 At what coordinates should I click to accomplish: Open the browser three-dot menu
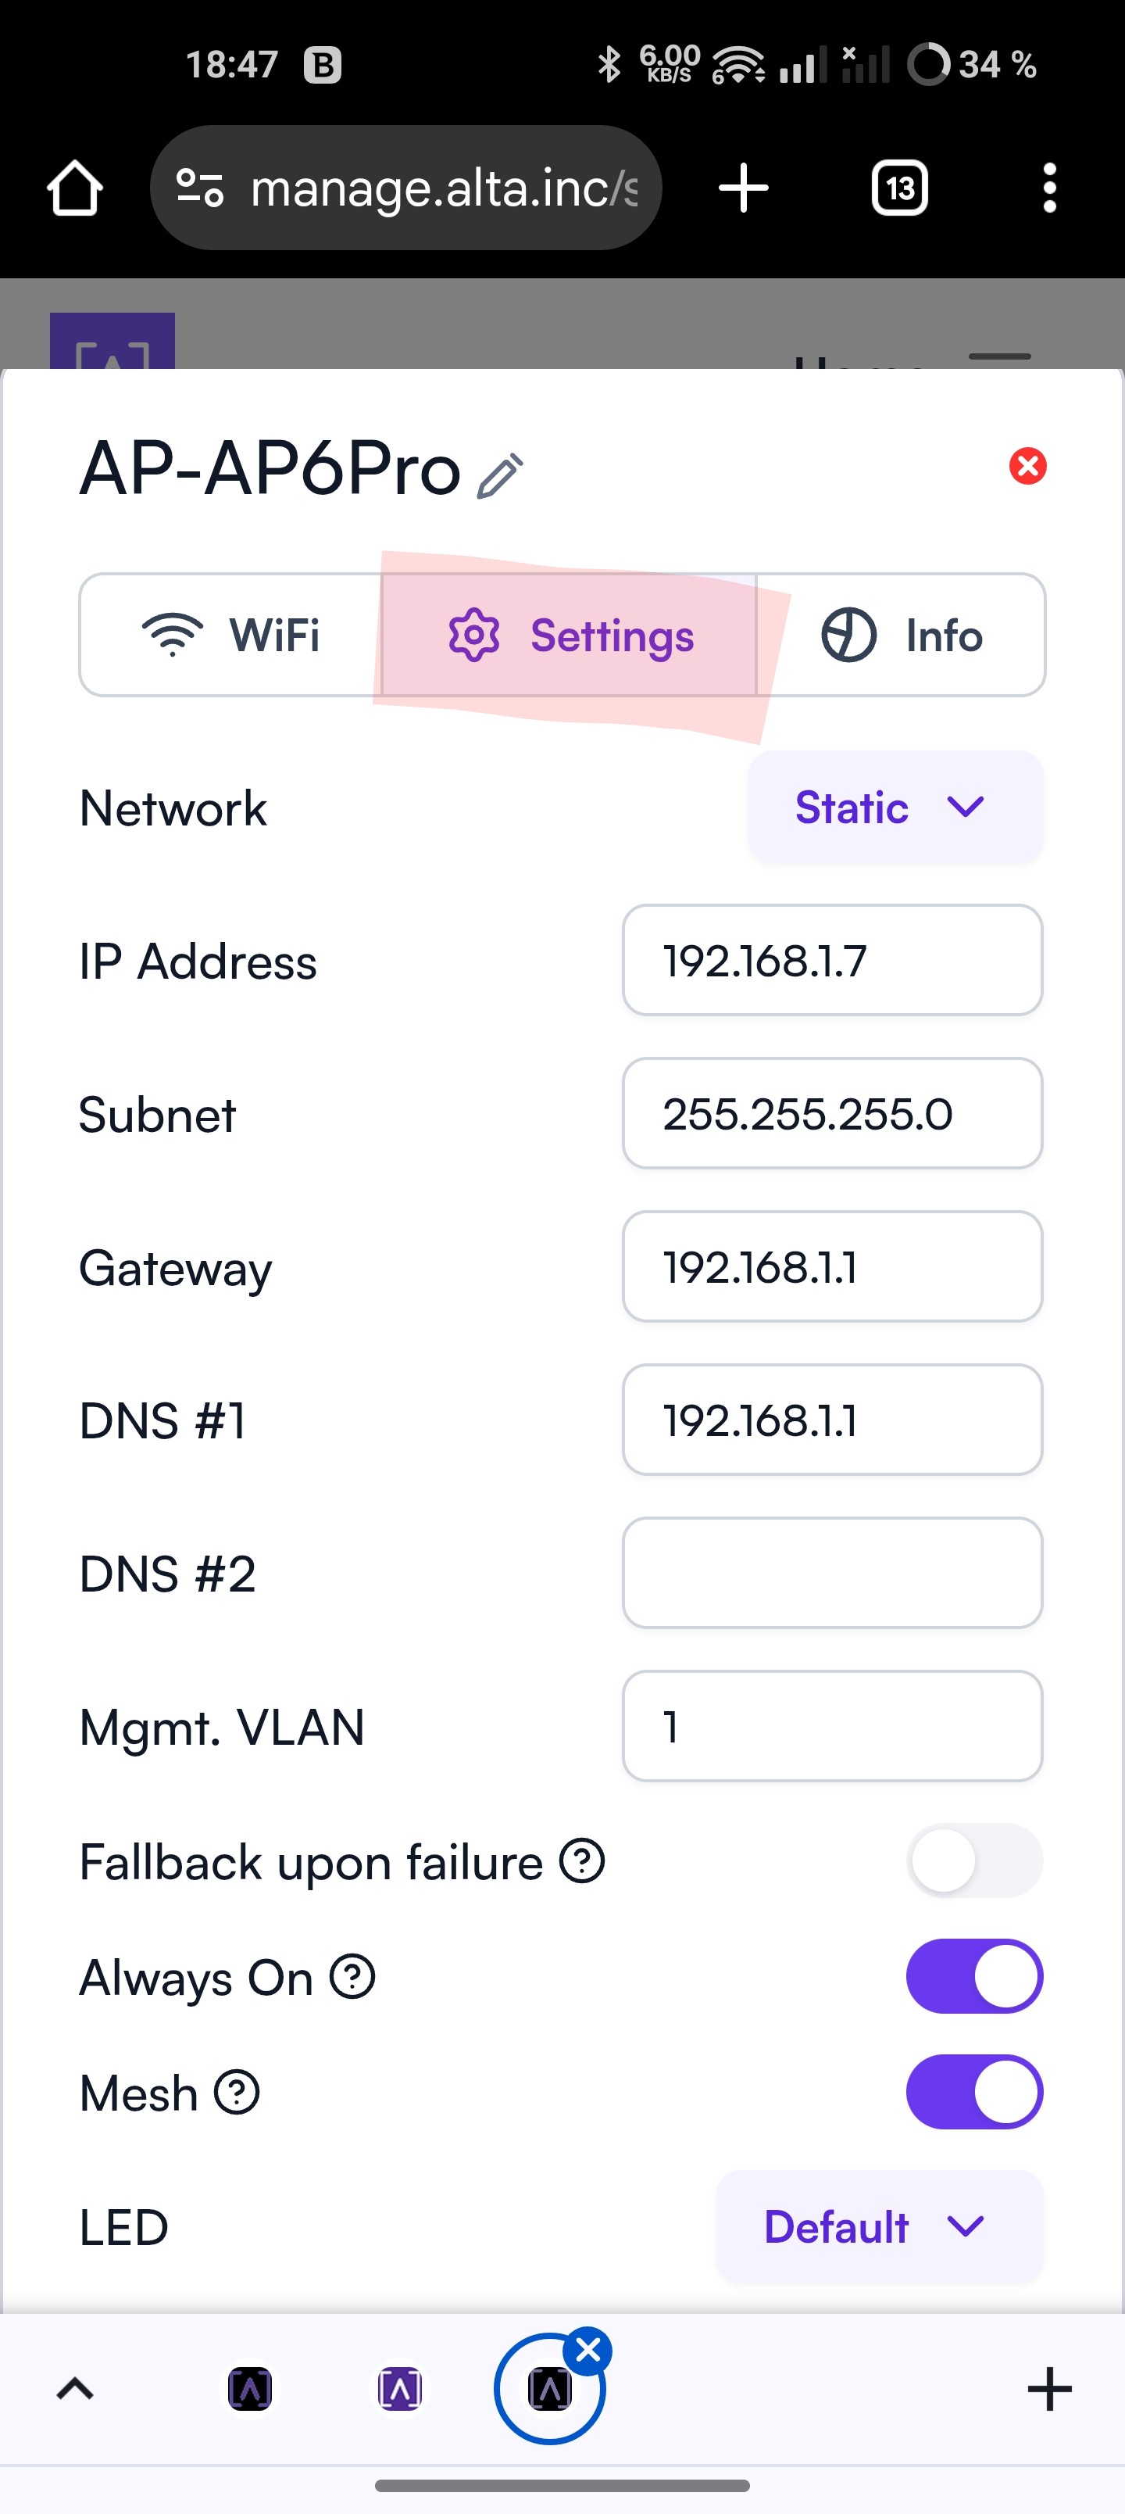(x=1050, y=188)
